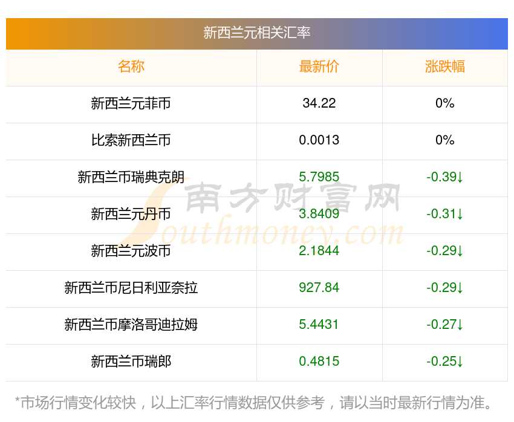Click the price value 5.4431
Image resolution: width=514 pixels, height=422 pixels.
coord(319,325)
